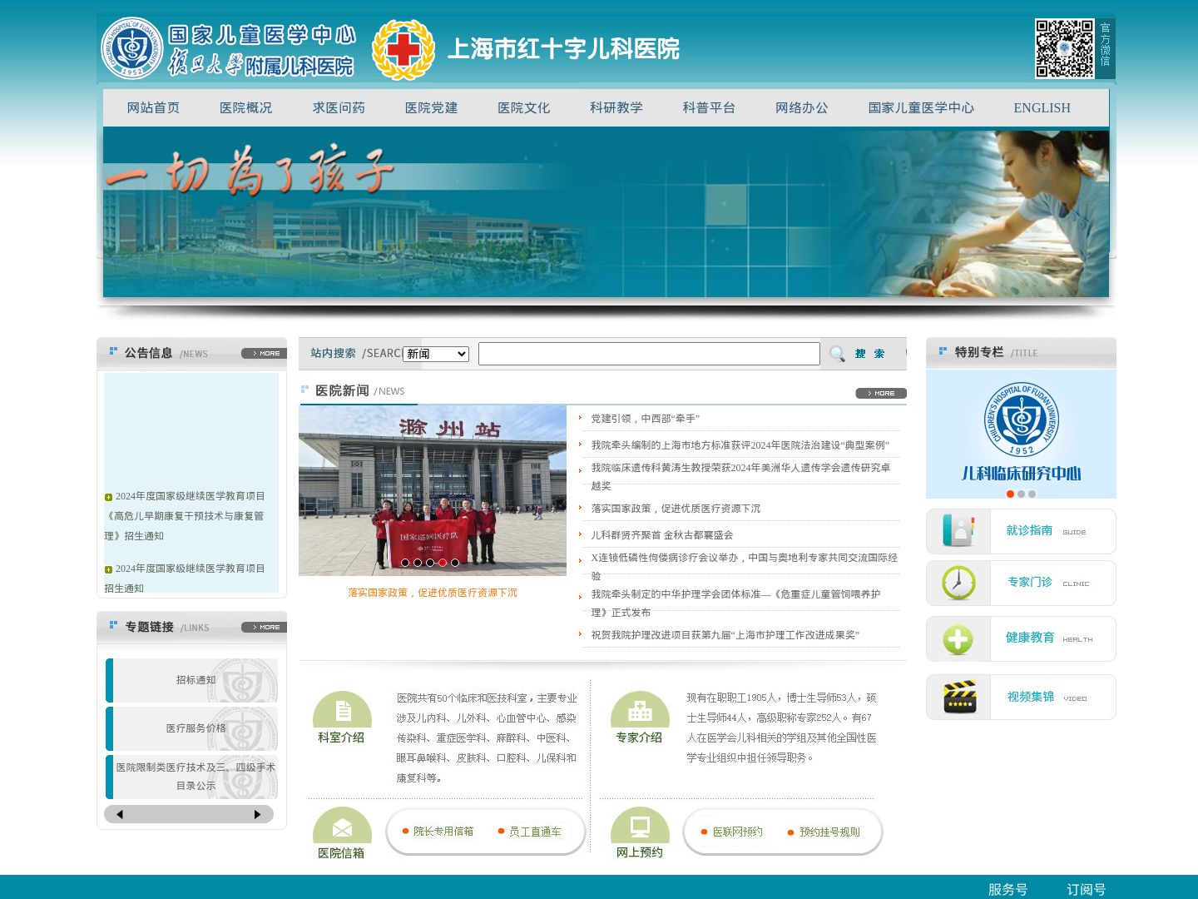Open 医院党建 menu item
The height and width of the screenshot is (899, 1198).
click(431, 107)
